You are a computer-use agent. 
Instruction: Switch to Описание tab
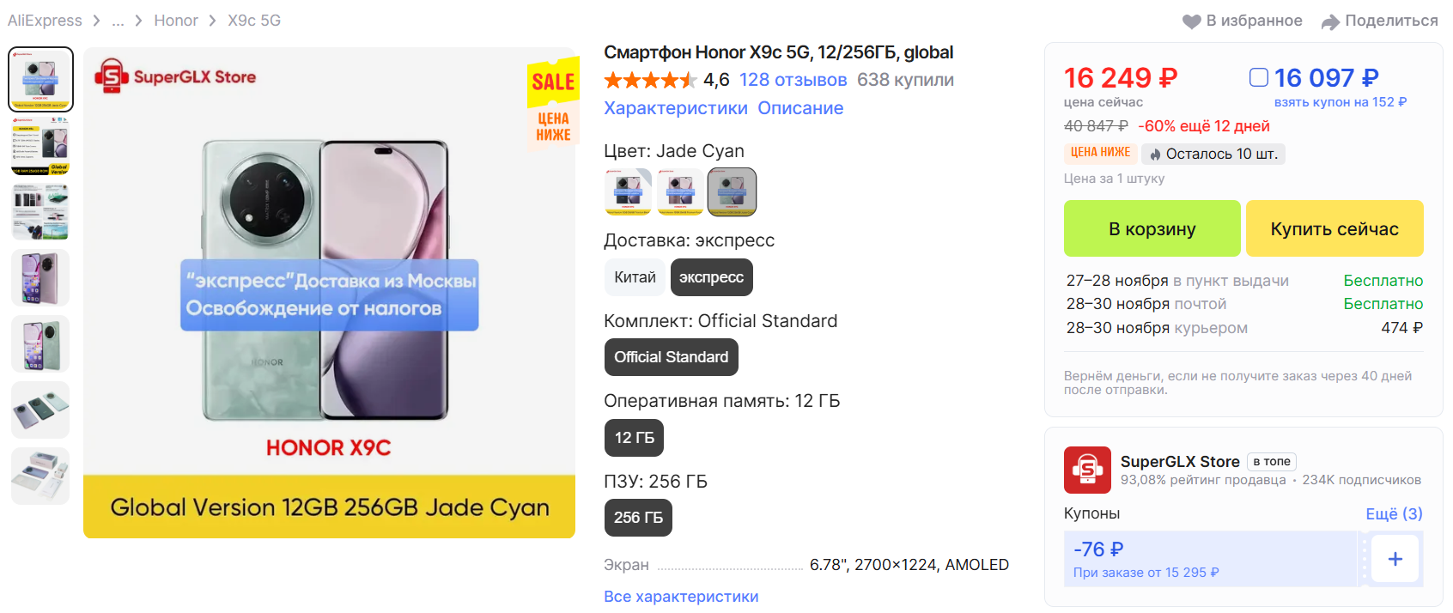[x=800, y=108]
